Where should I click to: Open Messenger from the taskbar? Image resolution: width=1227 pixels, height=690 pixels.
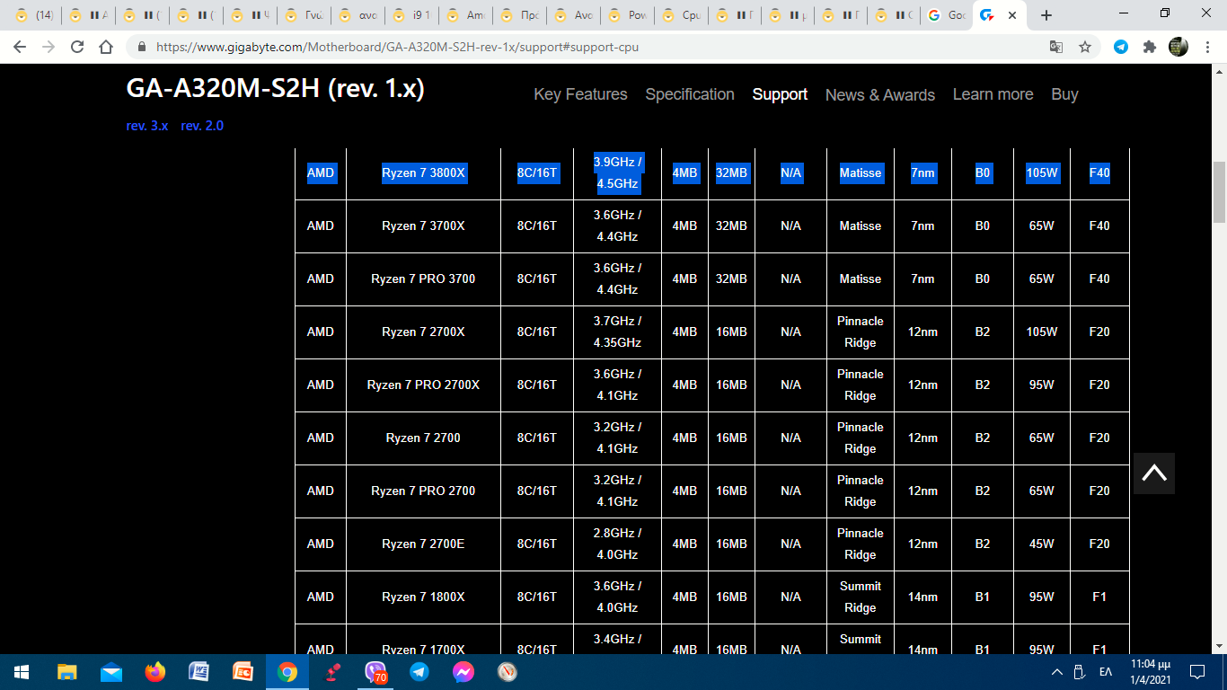coord(463,672)
